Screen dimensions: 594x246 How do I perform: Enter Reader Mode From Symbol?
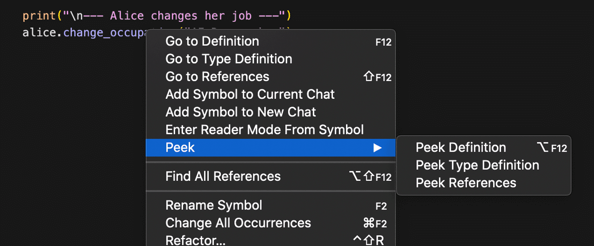pyautogui.click(x=264, y=130)
